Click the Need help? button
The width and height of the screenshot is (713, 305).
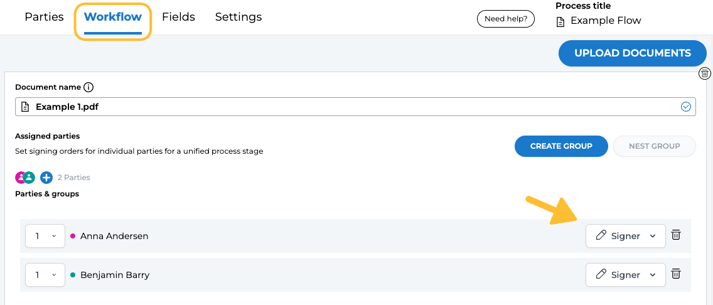(x=506, y=19)
